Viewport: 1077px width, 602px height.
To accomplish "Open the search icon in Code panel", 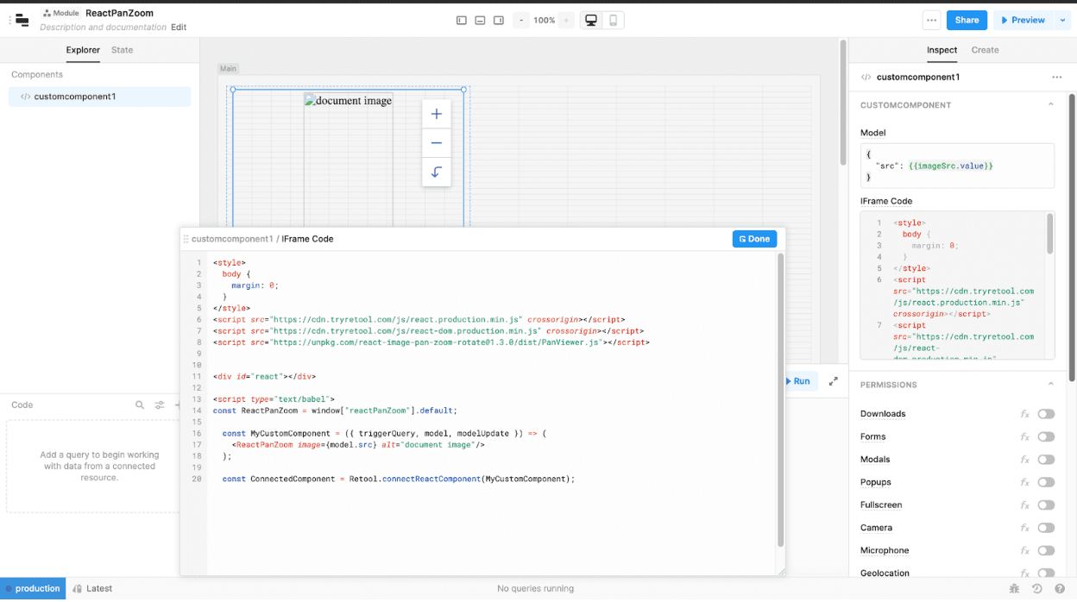I will 140,405.
